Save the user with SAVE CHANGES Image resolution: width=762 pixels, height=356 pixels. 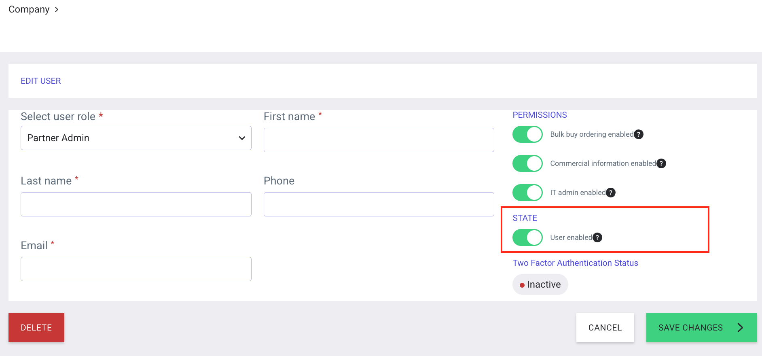[701, 328]
